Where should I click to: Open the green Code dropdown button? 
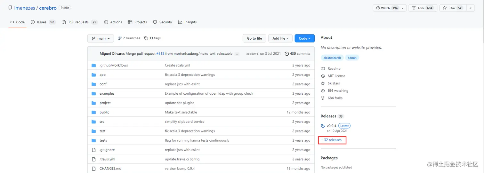point(304,38)
